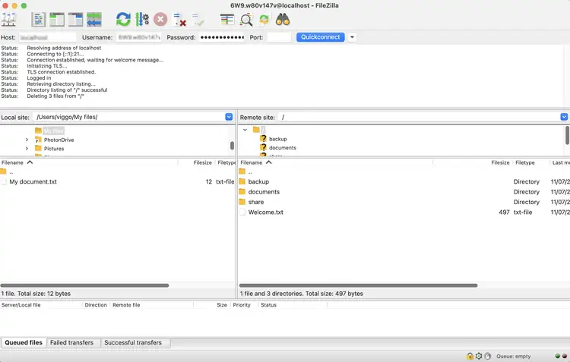
Task: Open directory listing filters dialog
Action: tap(227, 20)
